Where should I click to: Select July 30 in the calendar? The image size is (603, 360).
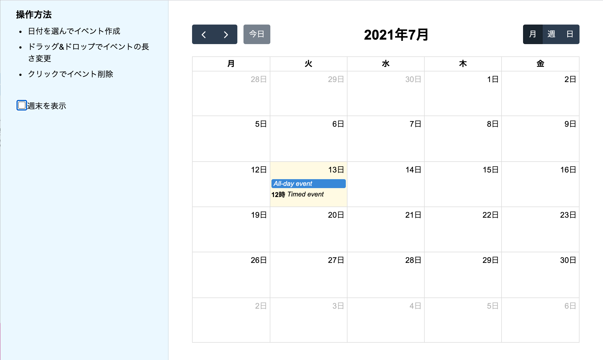(x=540, y=275)
